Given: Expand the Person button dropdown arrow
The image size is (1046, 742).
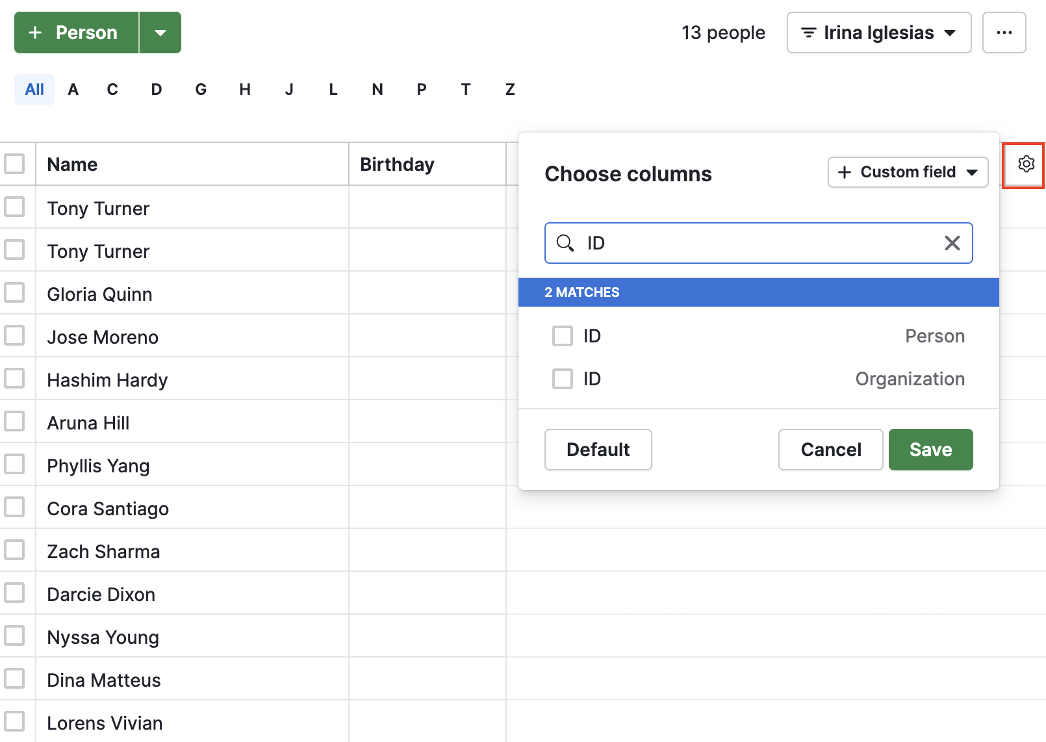Looking at the screenshot, I should pyautogui.click(x=160, y=32).
